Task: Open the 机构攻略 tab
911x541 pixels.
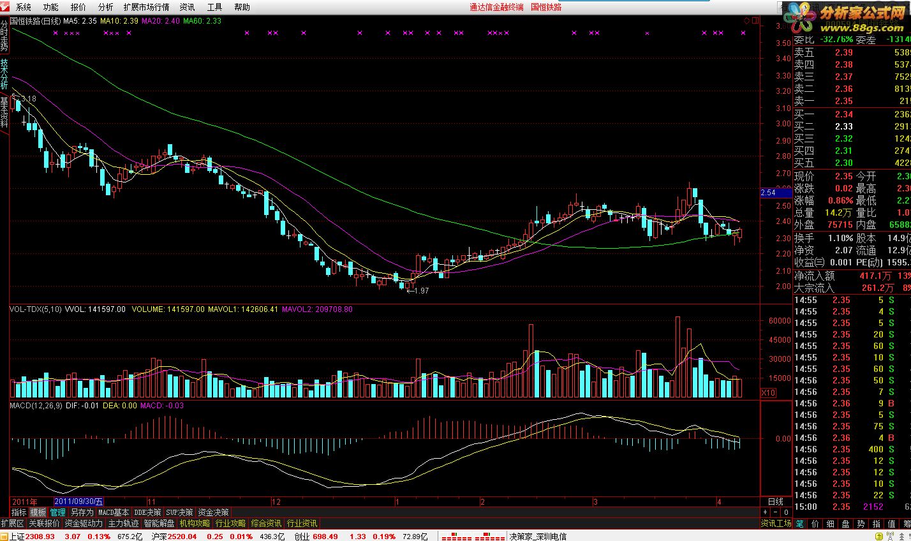Action: 195,523
